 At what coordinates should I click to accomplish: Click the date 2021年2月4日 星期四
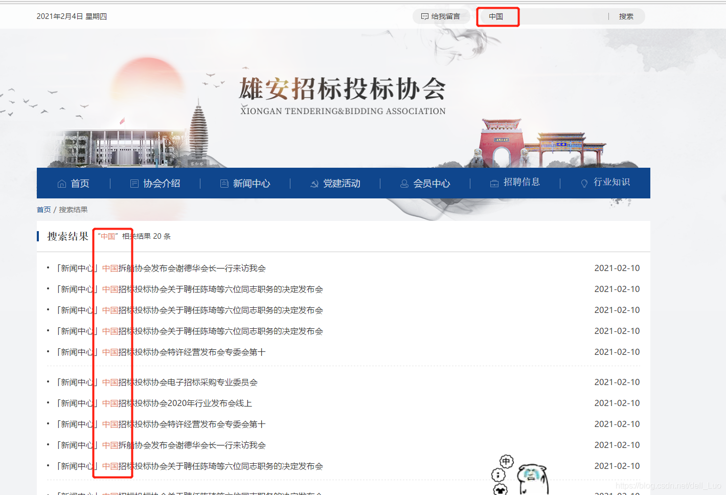click(72, 16)
